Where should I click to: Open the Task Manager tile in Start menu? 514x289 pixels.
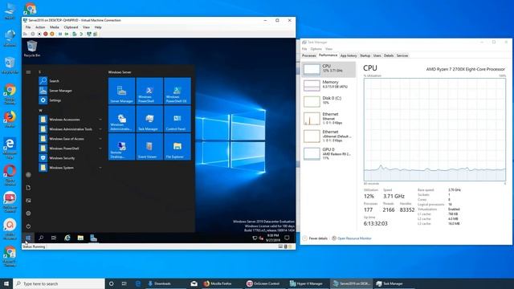(149, 119)
